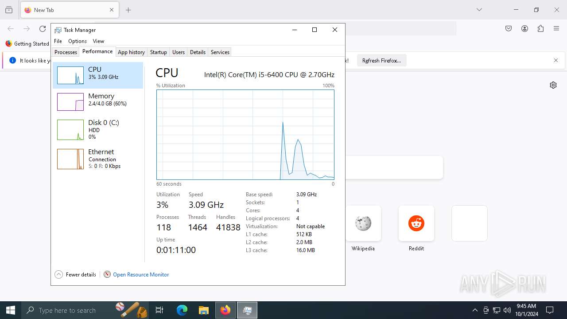Image resolution: width=567 pixels, height=319 pixels.
Task: Click the Firefox address bar
Action: (401, 29)
